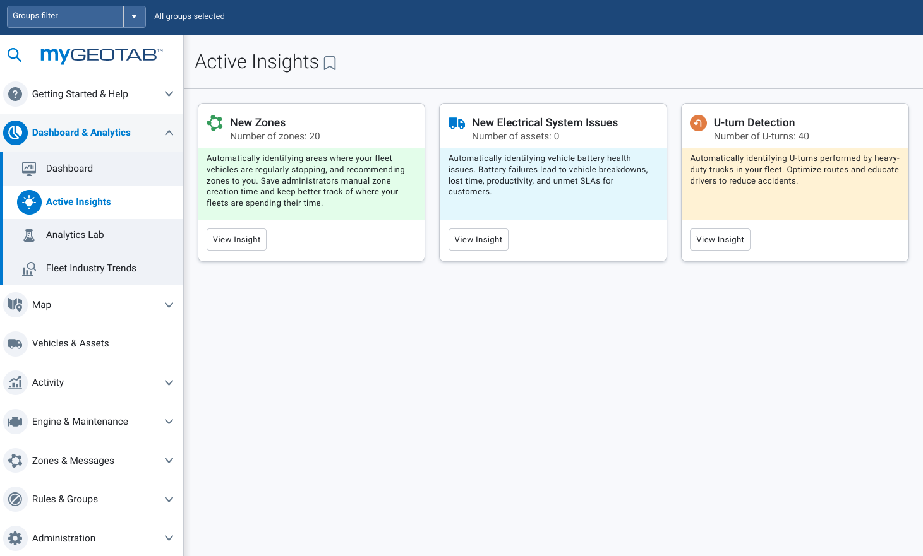The width and height of the screenshot is (923, 556).
Task: Open Zones & Messages in the sidebar
Action: (73, 461)
